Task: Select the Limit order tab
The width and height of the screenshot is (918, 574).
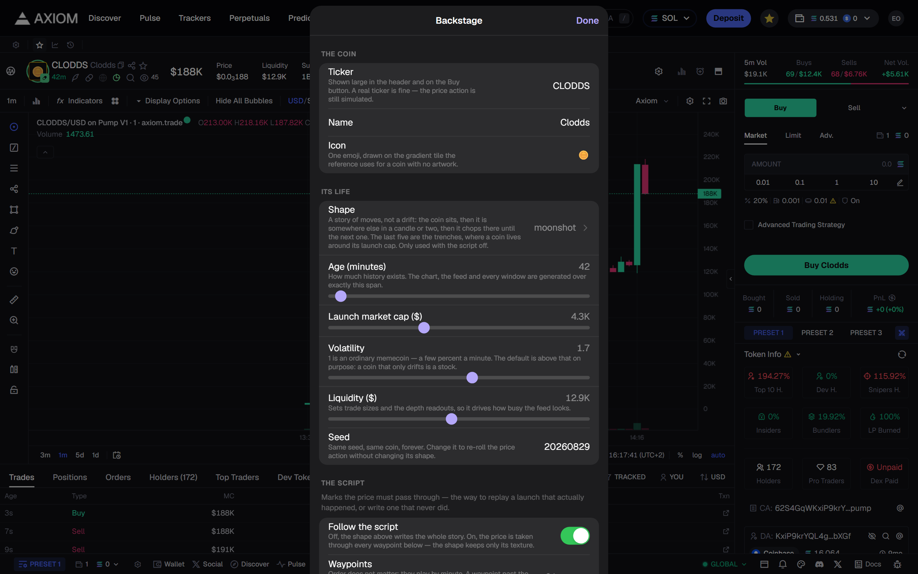Action: pos(793,136)
